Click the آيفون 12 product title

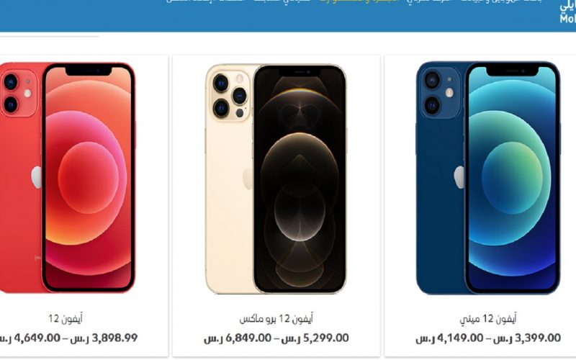[66, 318]
